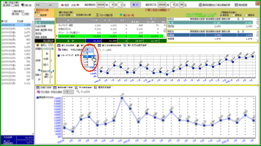Click the 18,957 total cell

135,41
